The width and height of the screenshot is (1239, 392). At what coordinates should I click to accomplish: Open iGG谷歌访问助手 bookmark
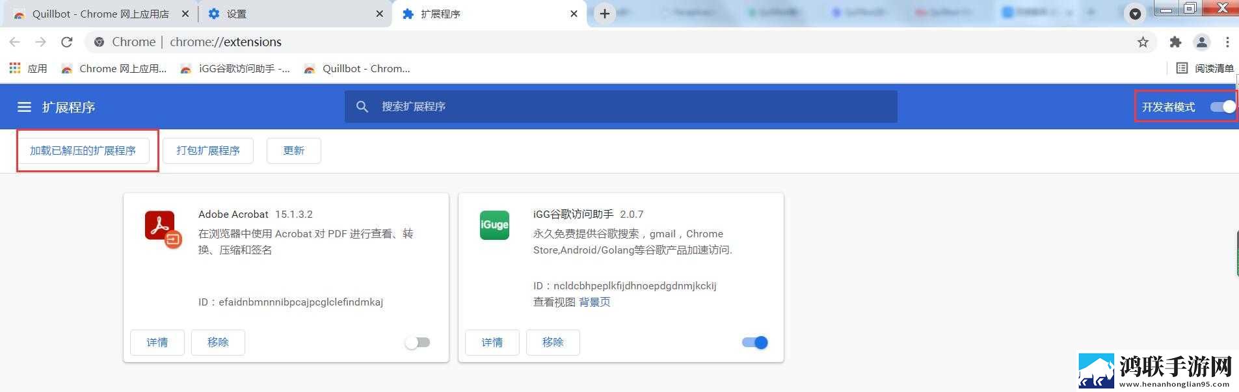[235, 68]
